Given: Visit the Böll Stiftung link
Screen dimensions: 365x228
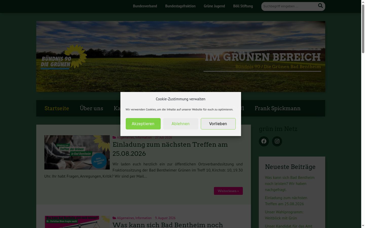Looking at the screenshot, I should tap(243, 6).
